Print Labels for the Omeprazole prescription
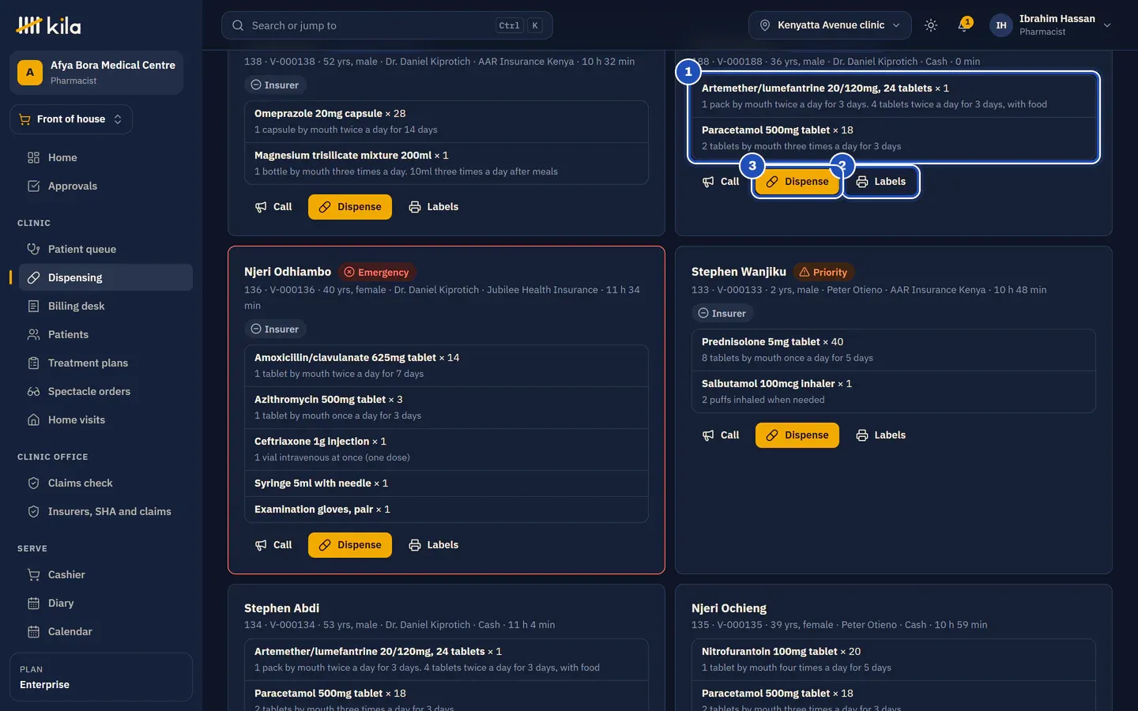The width and height of the screenshot is (1138, 711). (x=434, y=207)
